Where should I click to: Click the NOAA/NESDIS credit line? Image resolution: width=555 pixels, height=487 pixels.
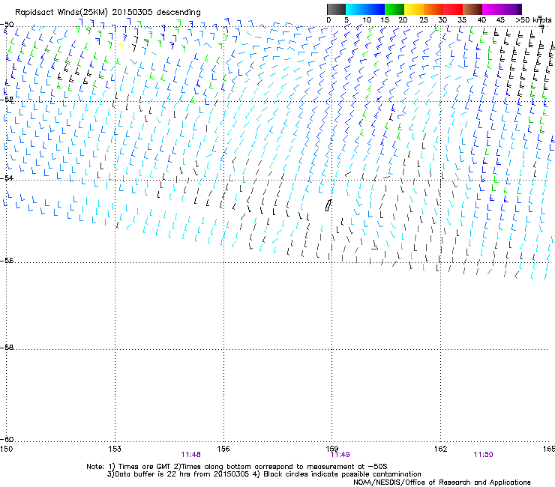442,483
